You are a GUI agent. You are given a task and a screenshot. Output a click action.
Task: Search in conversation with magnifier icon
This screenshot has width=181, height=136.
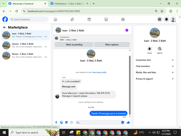[160, 49]
